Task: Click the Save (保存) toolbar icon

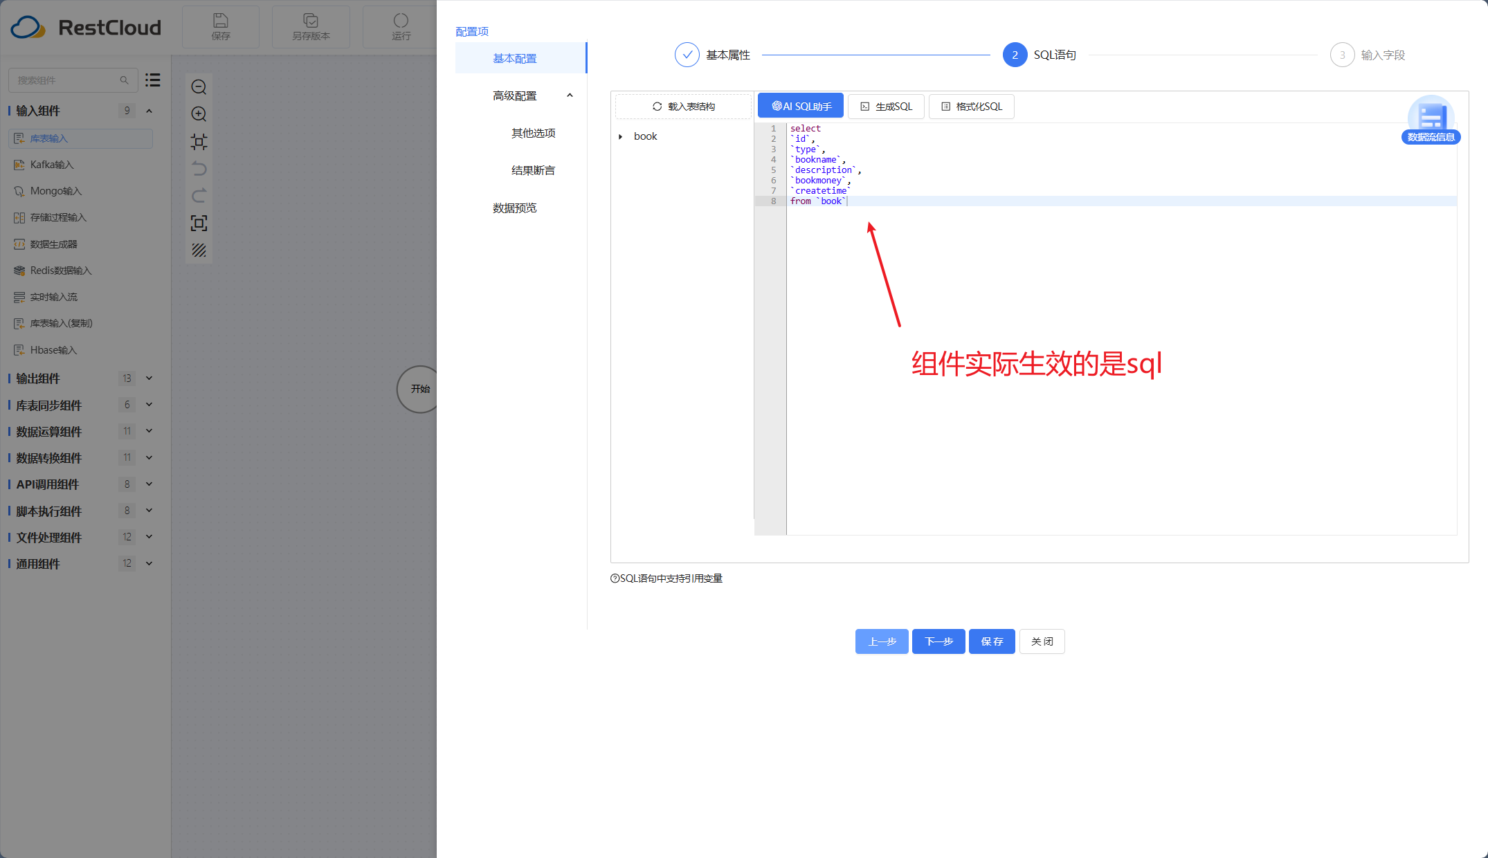Action: [221, 27]
